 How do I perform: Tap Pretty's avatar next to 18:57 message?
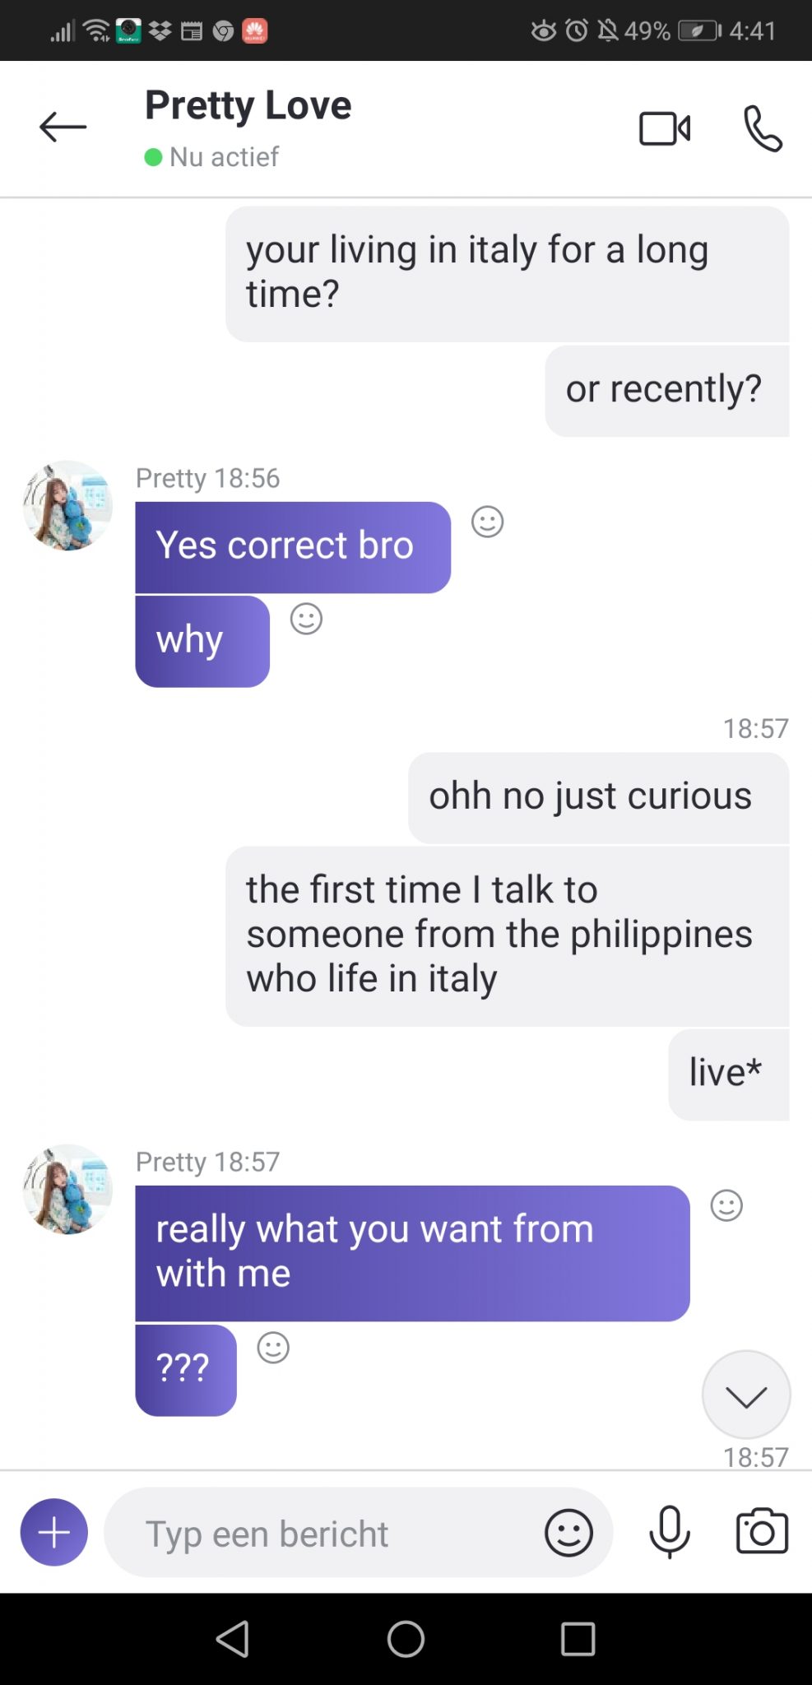[x=67, y=1189]
